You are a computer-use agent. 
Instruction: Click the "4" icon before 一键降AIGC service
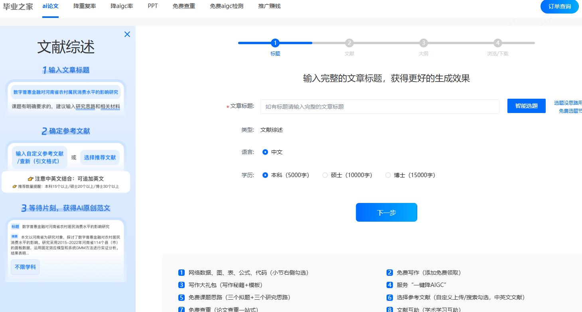pyautogui.click(x=390, y=285)
